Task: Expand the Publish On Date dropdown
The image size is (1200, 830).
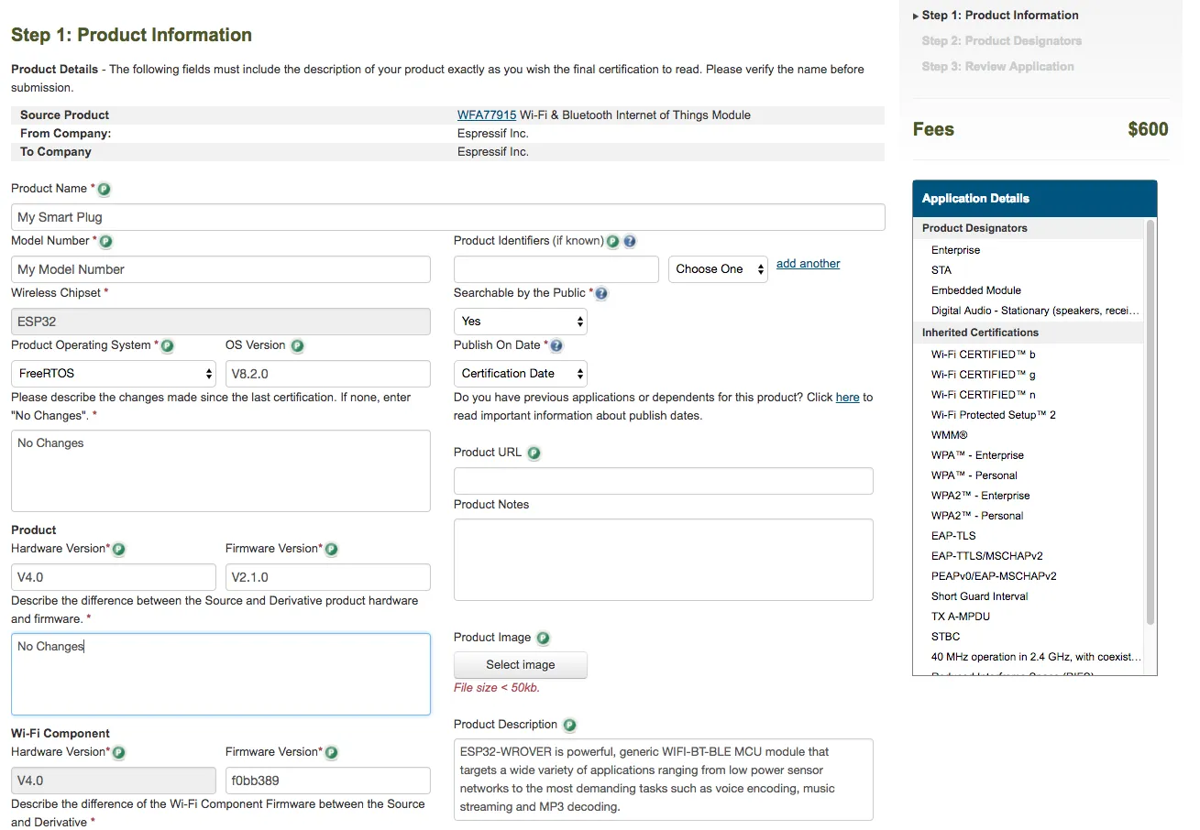Action: [x=520, y=374]
